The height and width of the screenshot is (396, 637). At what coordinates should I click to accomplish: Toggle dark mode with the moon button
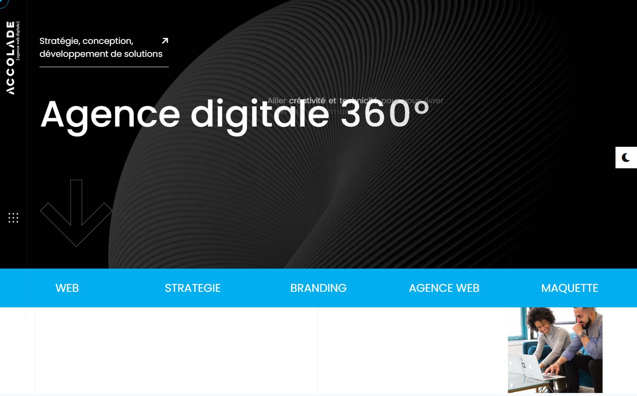[626, 158]
